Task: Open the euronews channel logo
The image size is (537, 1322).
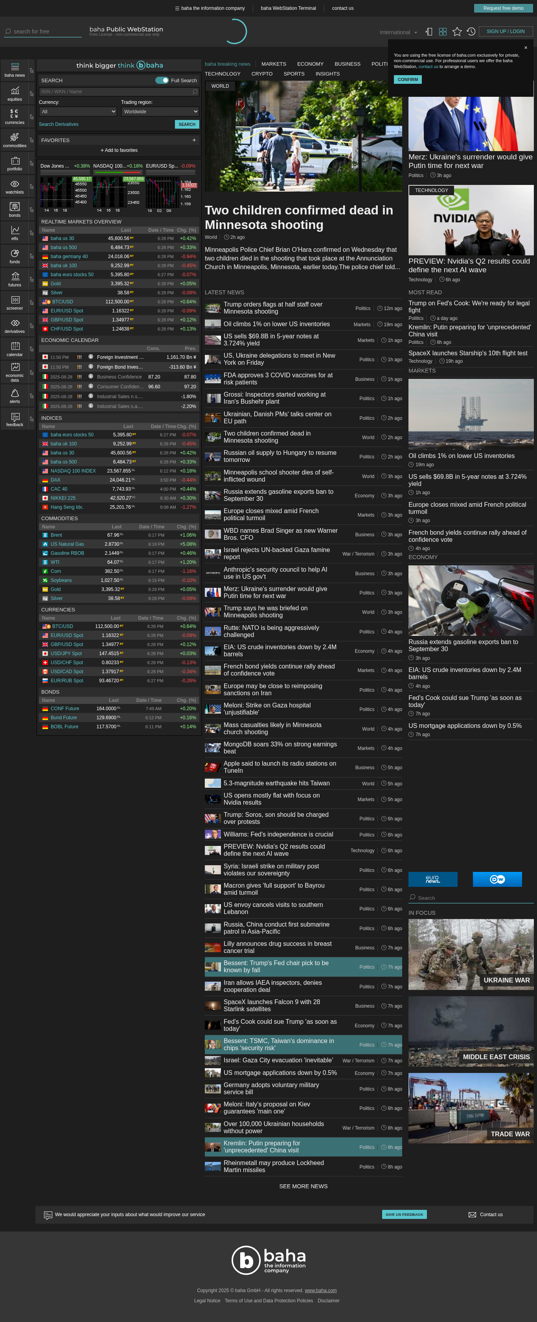Action: 433,879
